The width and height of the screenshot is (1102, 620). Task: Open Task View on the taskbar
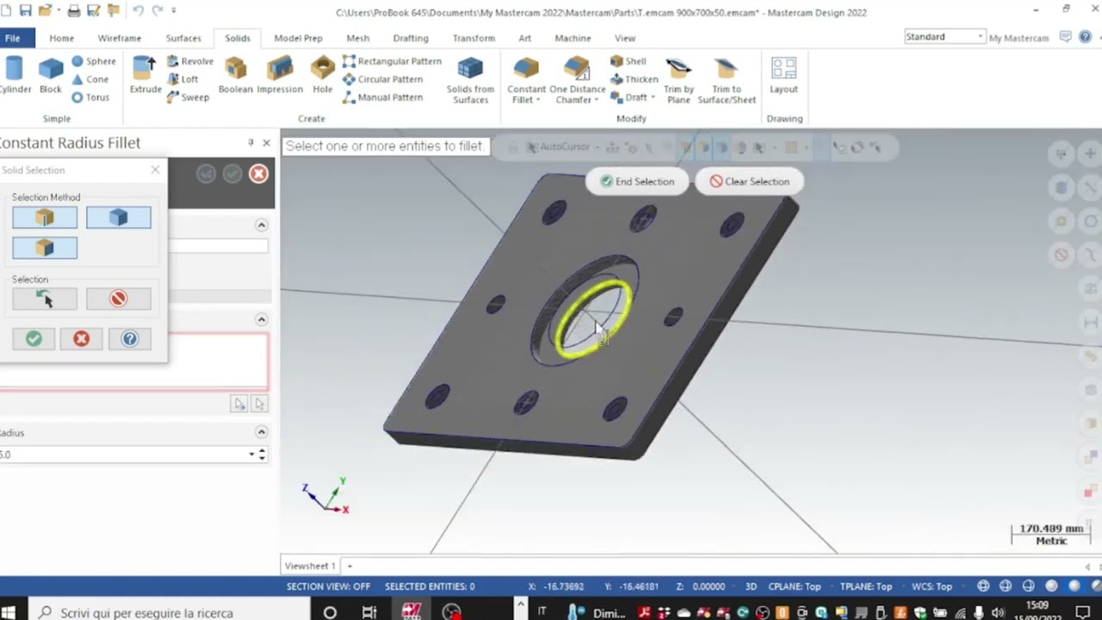pyautogui.click(x=369, y=612)
